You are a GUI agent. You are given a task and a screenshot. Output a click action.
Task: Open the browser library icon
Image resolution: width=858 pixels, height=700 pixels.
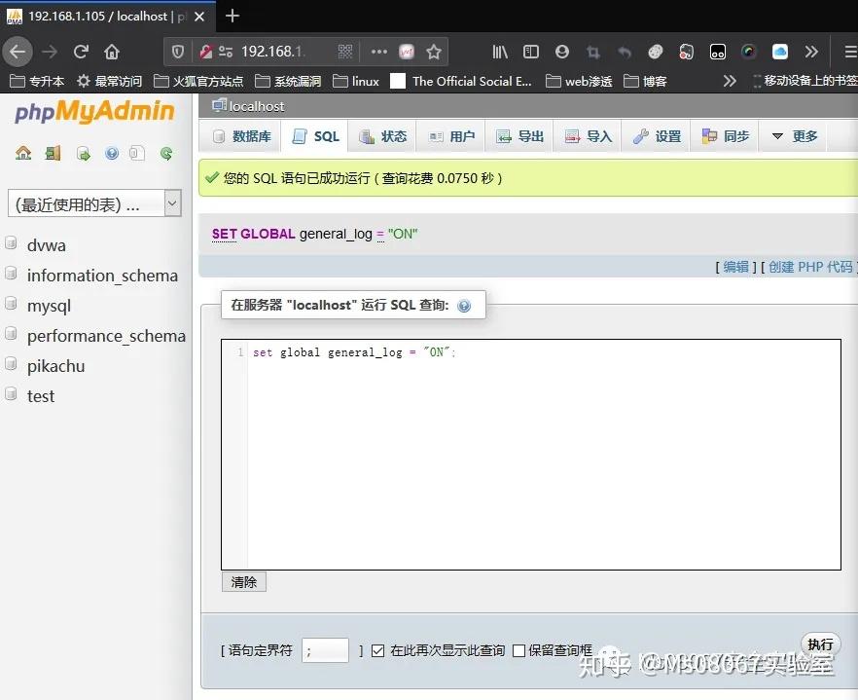coord(500,52)
